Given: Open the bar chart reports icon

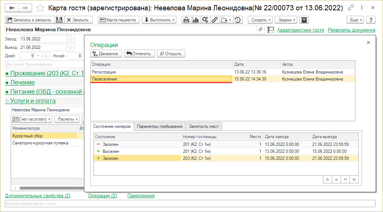Looking at the screenshot, I should (196, 20).
